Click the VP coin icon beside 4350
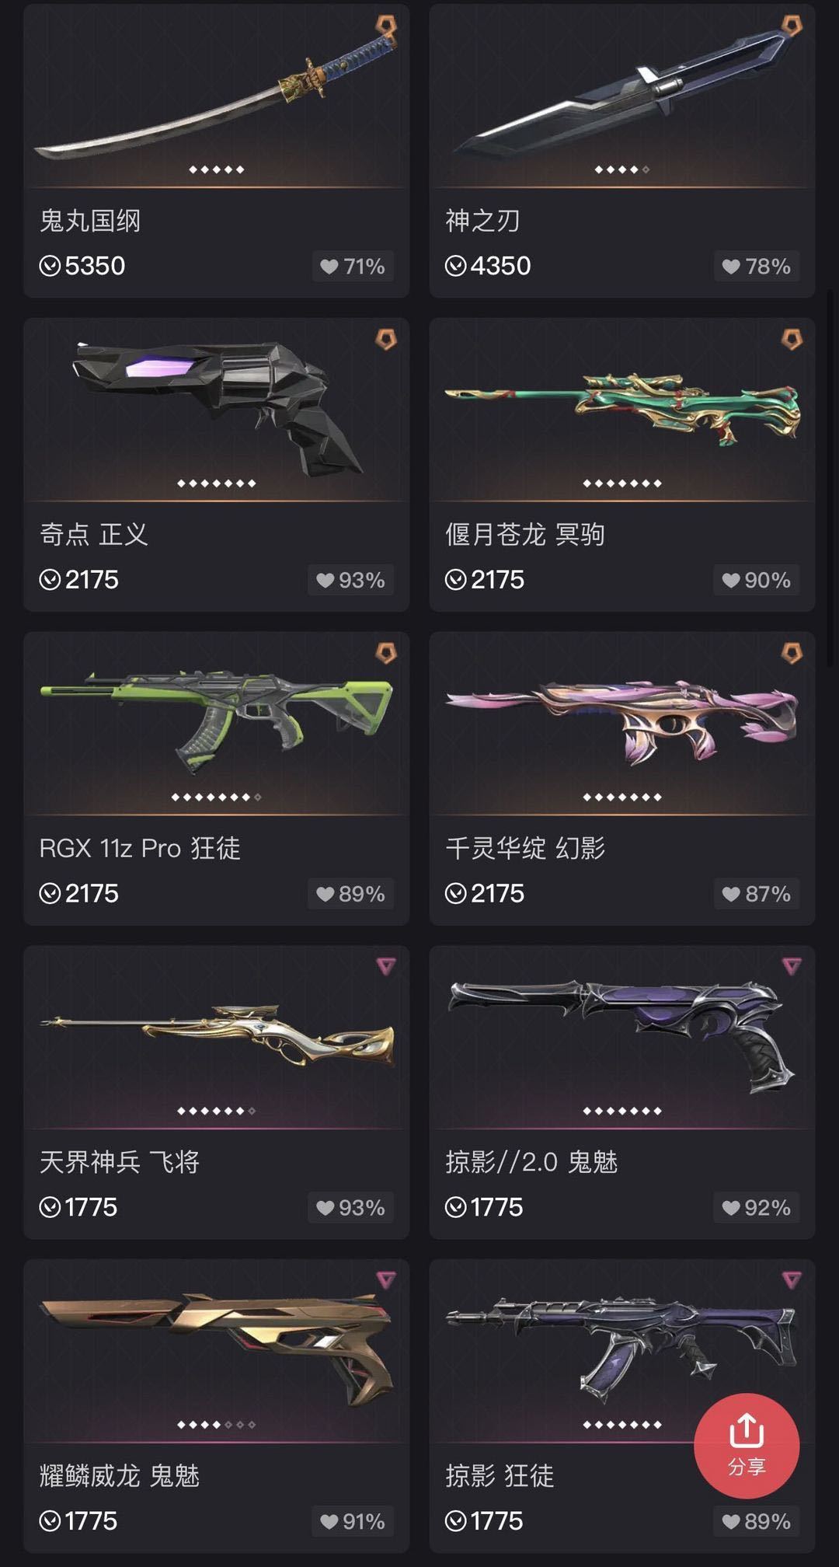Viewport: 839px width, 1567px height. 455,267
